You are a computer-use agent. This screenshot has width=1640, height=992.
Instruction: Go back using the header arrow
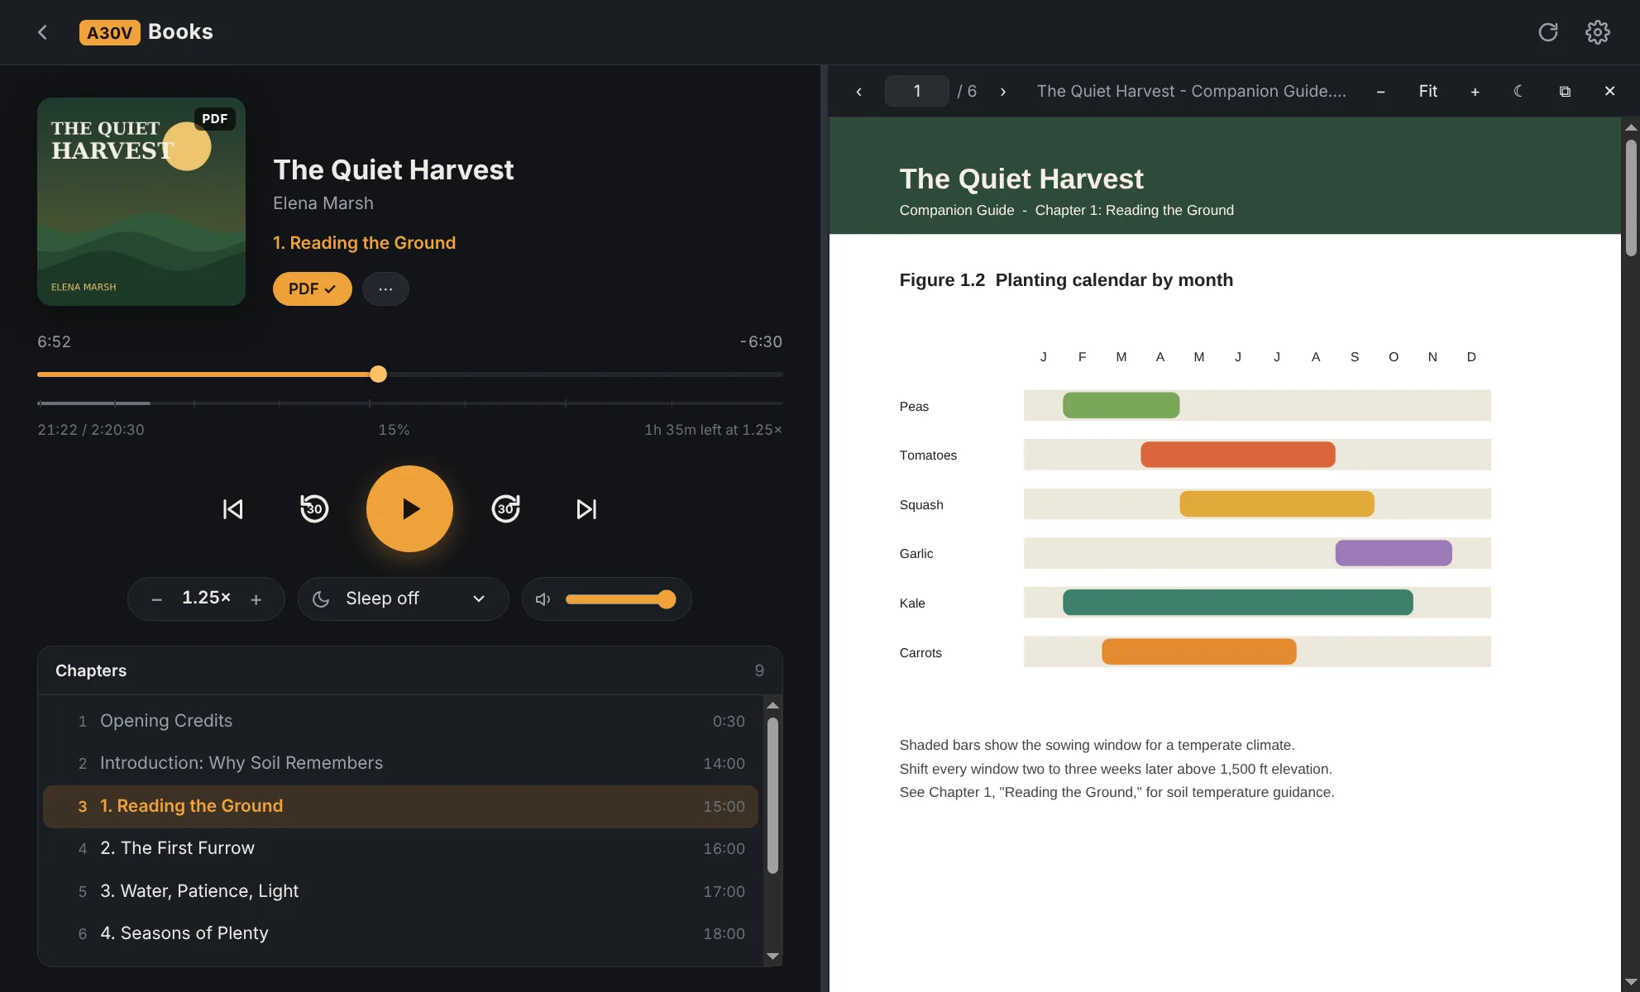[42, 32]
